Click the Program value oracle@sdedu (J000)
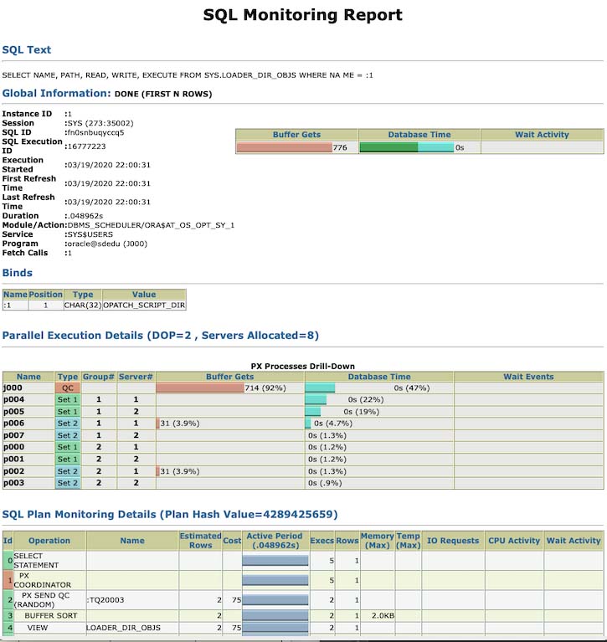Image resolution: width=607 pixels, height=642 pixels. [x=107, y=244]
